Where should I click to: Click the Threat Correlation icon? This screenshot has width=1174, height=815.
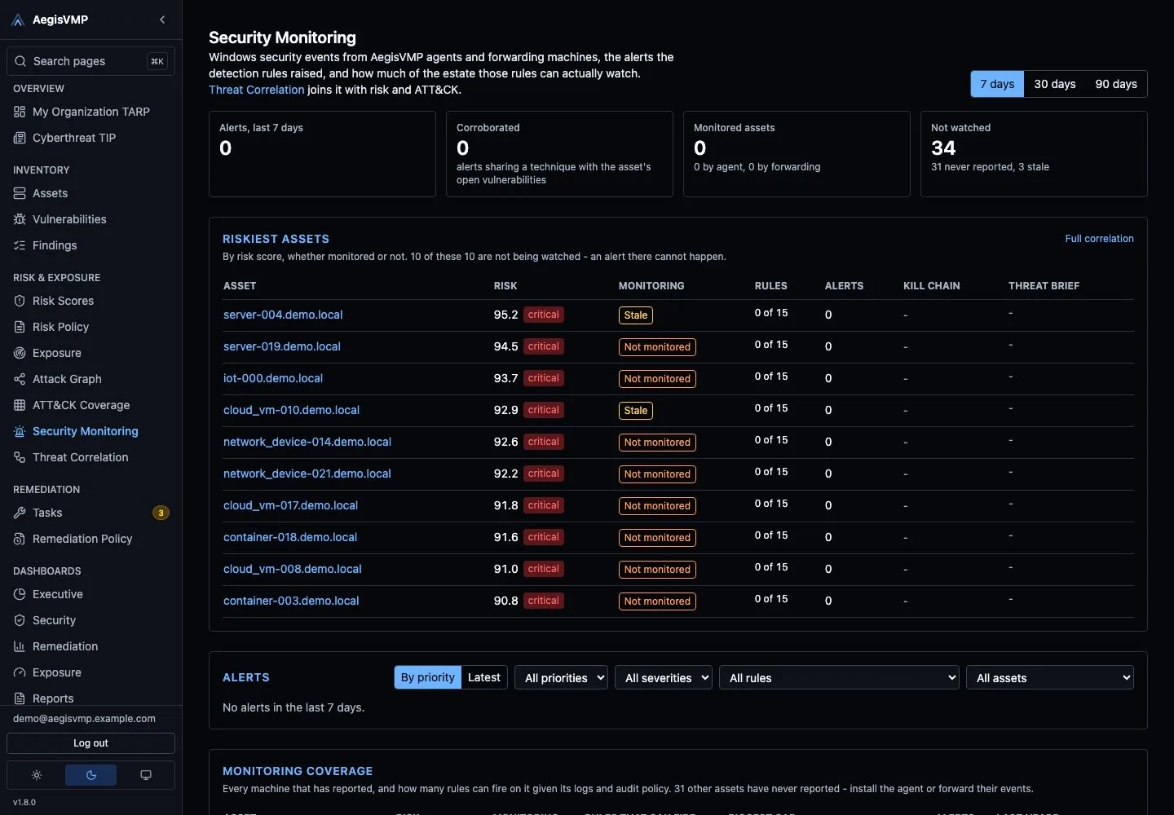pyautogui.click(x=20, y=457)
